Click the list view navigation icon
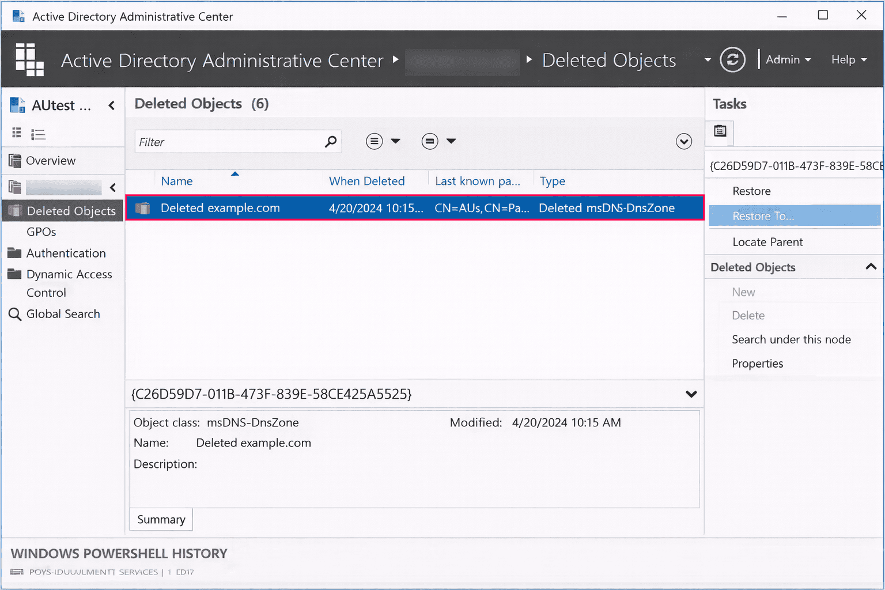Image resolution: width=885 pixels, height=590 pixels. (38, 133)
